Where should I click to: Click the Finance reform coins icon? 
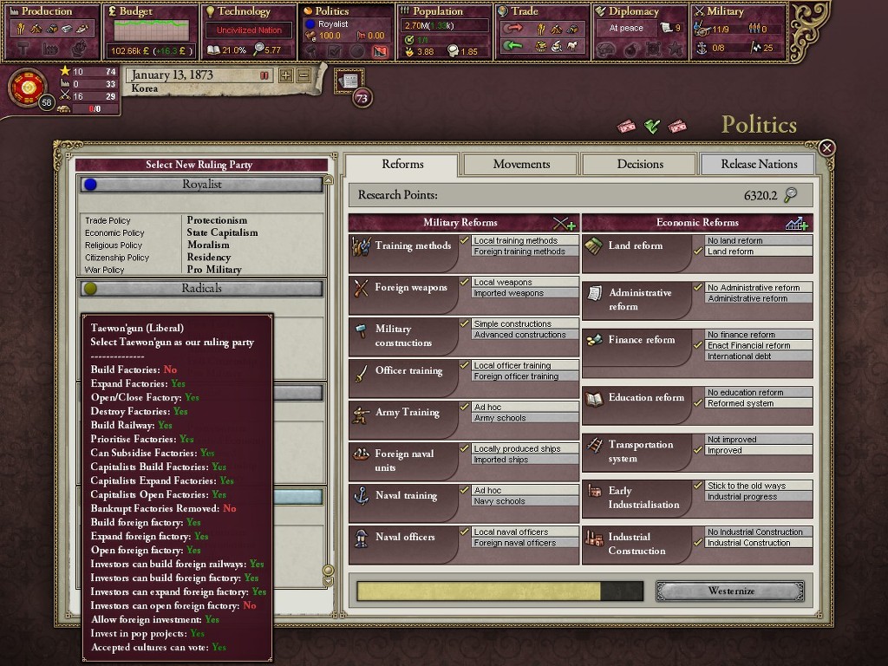(594, 340)
